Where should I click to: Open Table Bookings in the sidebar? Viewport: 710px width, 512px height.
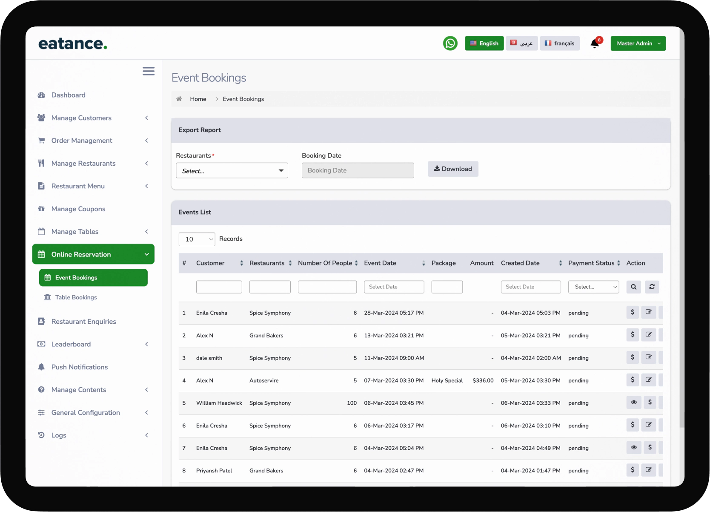[x=76, y=297]
